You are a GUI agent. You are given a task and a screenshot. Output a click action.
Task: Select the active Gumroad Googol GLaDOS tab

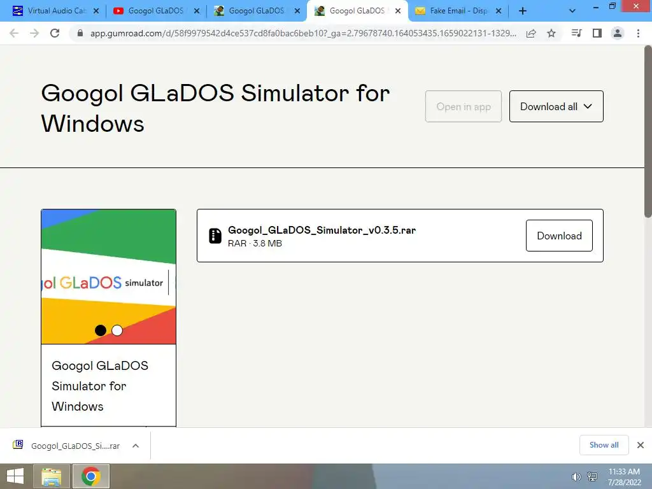[357, 11]
